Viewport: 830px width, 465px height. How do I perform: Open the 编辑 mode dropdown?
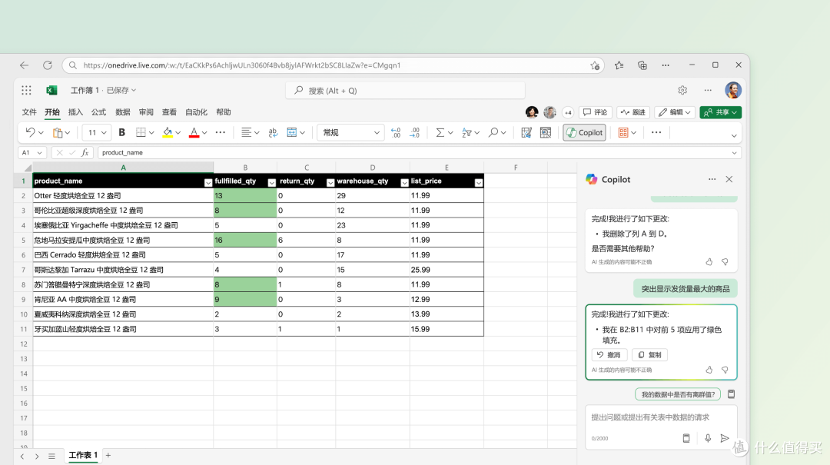click(x=675, y=112)
